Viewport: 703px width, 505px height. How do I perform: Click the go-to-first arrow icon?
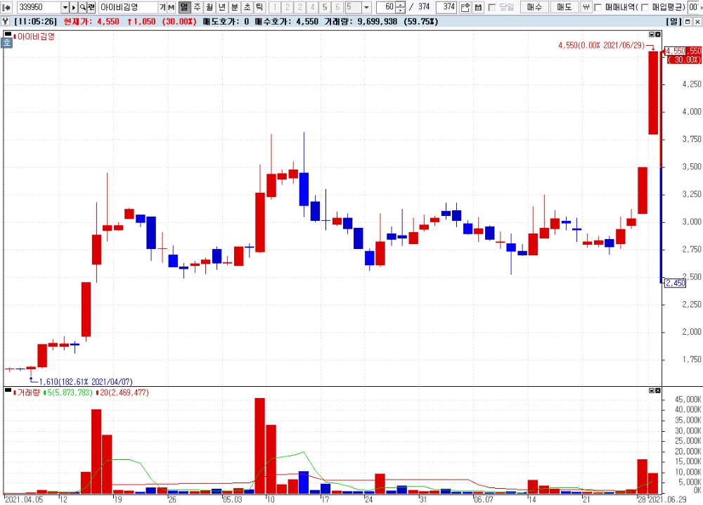point(7,7)
